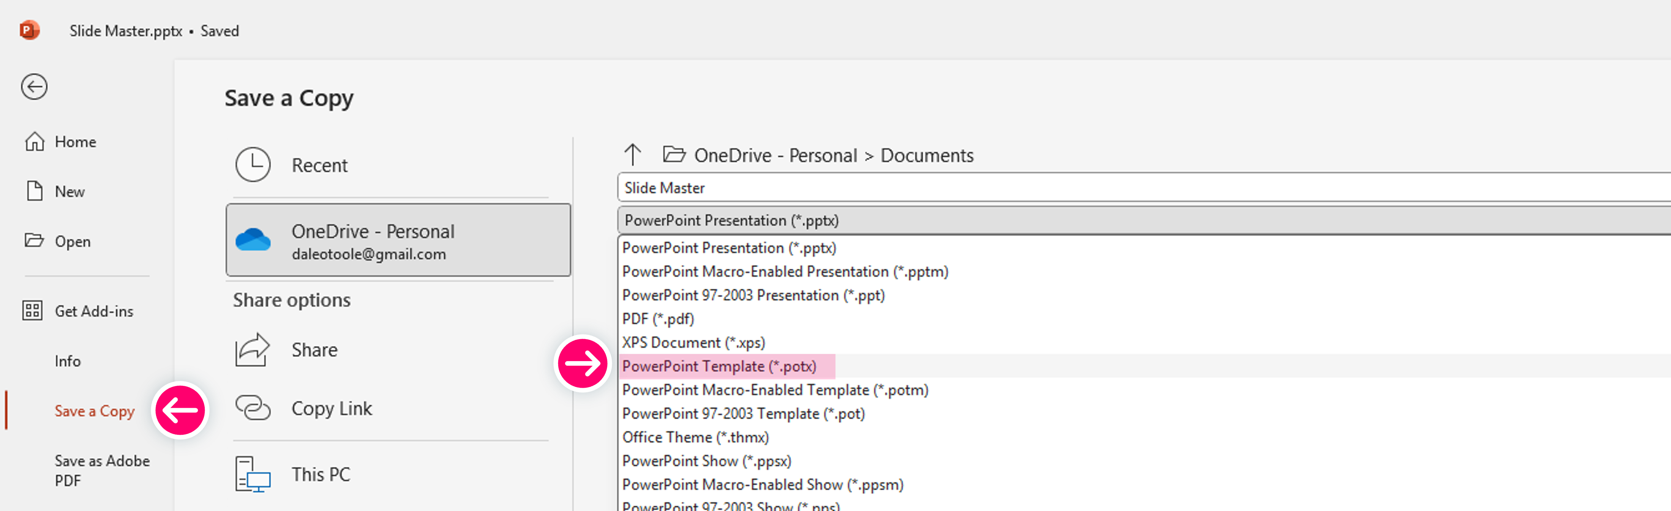Choose PowerPoint Macro-Enabled Show (*.ppsm)
Image resolution: width=1671 pixels, height=511 pixels.
tap(763, 484)
